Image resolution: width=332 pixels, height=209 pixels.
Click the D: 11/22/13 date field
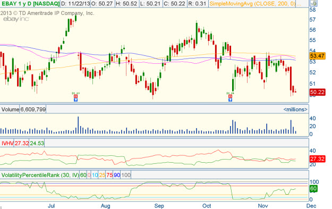point(75,4)
